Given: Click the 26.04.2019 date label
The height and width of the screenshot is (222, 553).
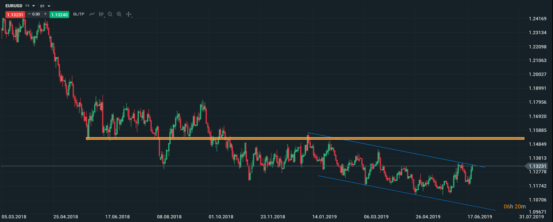Looking at the screenshot, I should [x=428, y=217].
